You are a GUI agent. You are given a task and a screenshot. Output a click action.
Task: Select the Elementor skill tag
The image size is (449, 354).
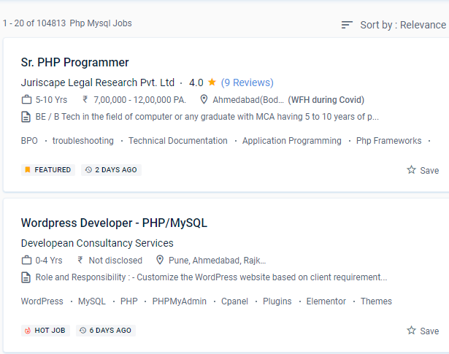[326, 301]
